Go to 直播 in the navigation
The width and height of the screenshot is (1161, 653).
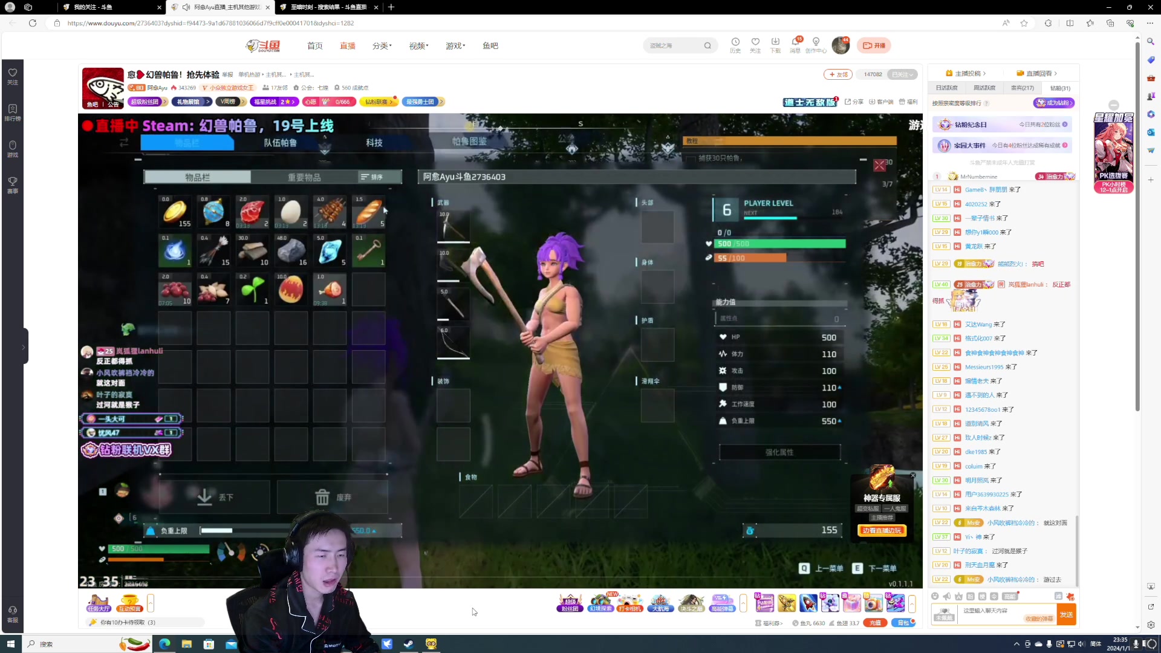[347, 46]
